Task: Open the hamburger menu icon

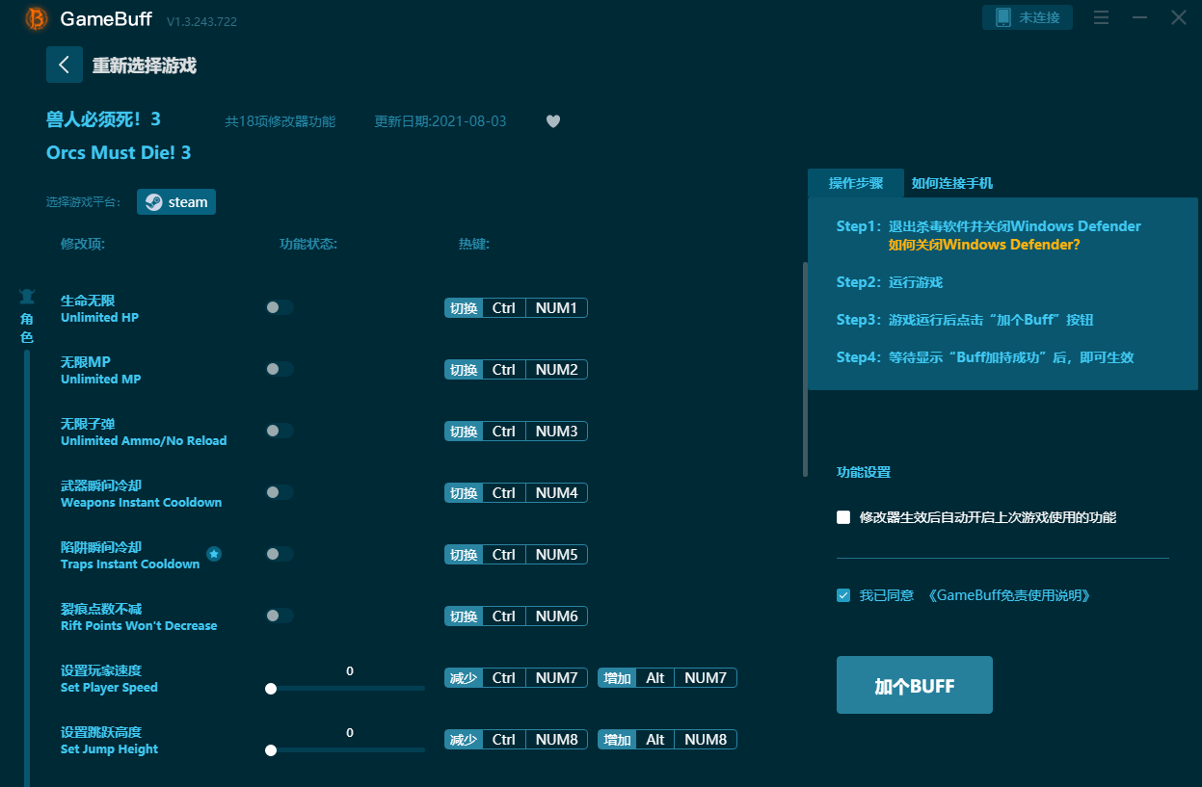Action: 1102,17
